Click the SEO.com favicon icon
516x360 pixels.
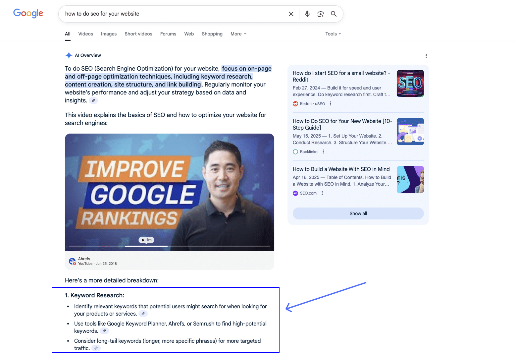point(295,193)
